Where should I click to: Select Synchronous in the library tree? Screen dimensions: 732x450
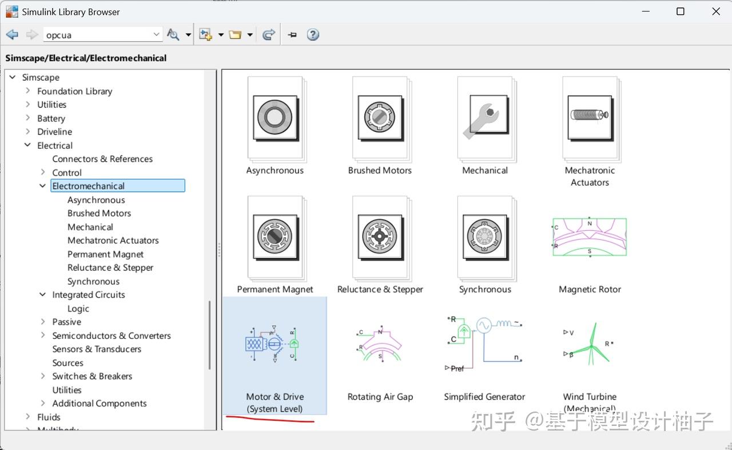pos(94,281)
